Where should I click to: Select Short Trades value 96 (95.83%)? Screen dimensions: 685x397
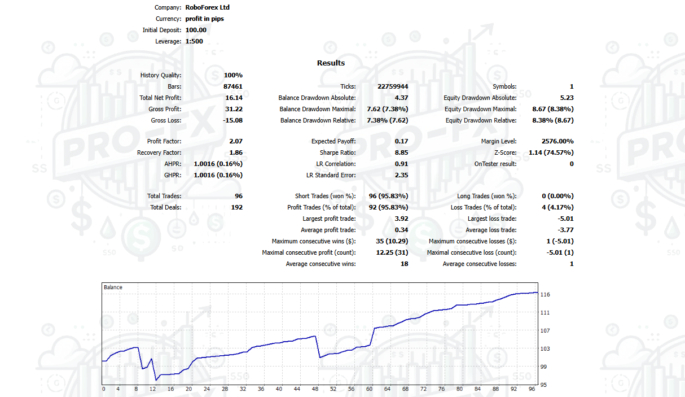[x=388, y=196]
